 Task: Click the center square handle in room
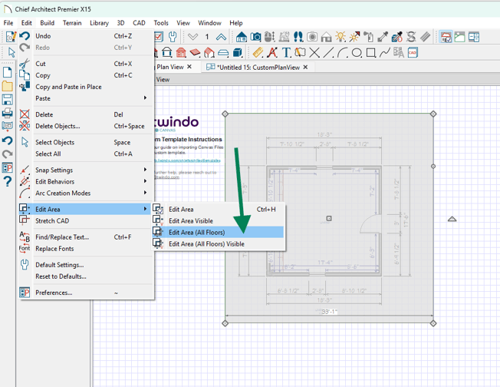tap(329, 218)
